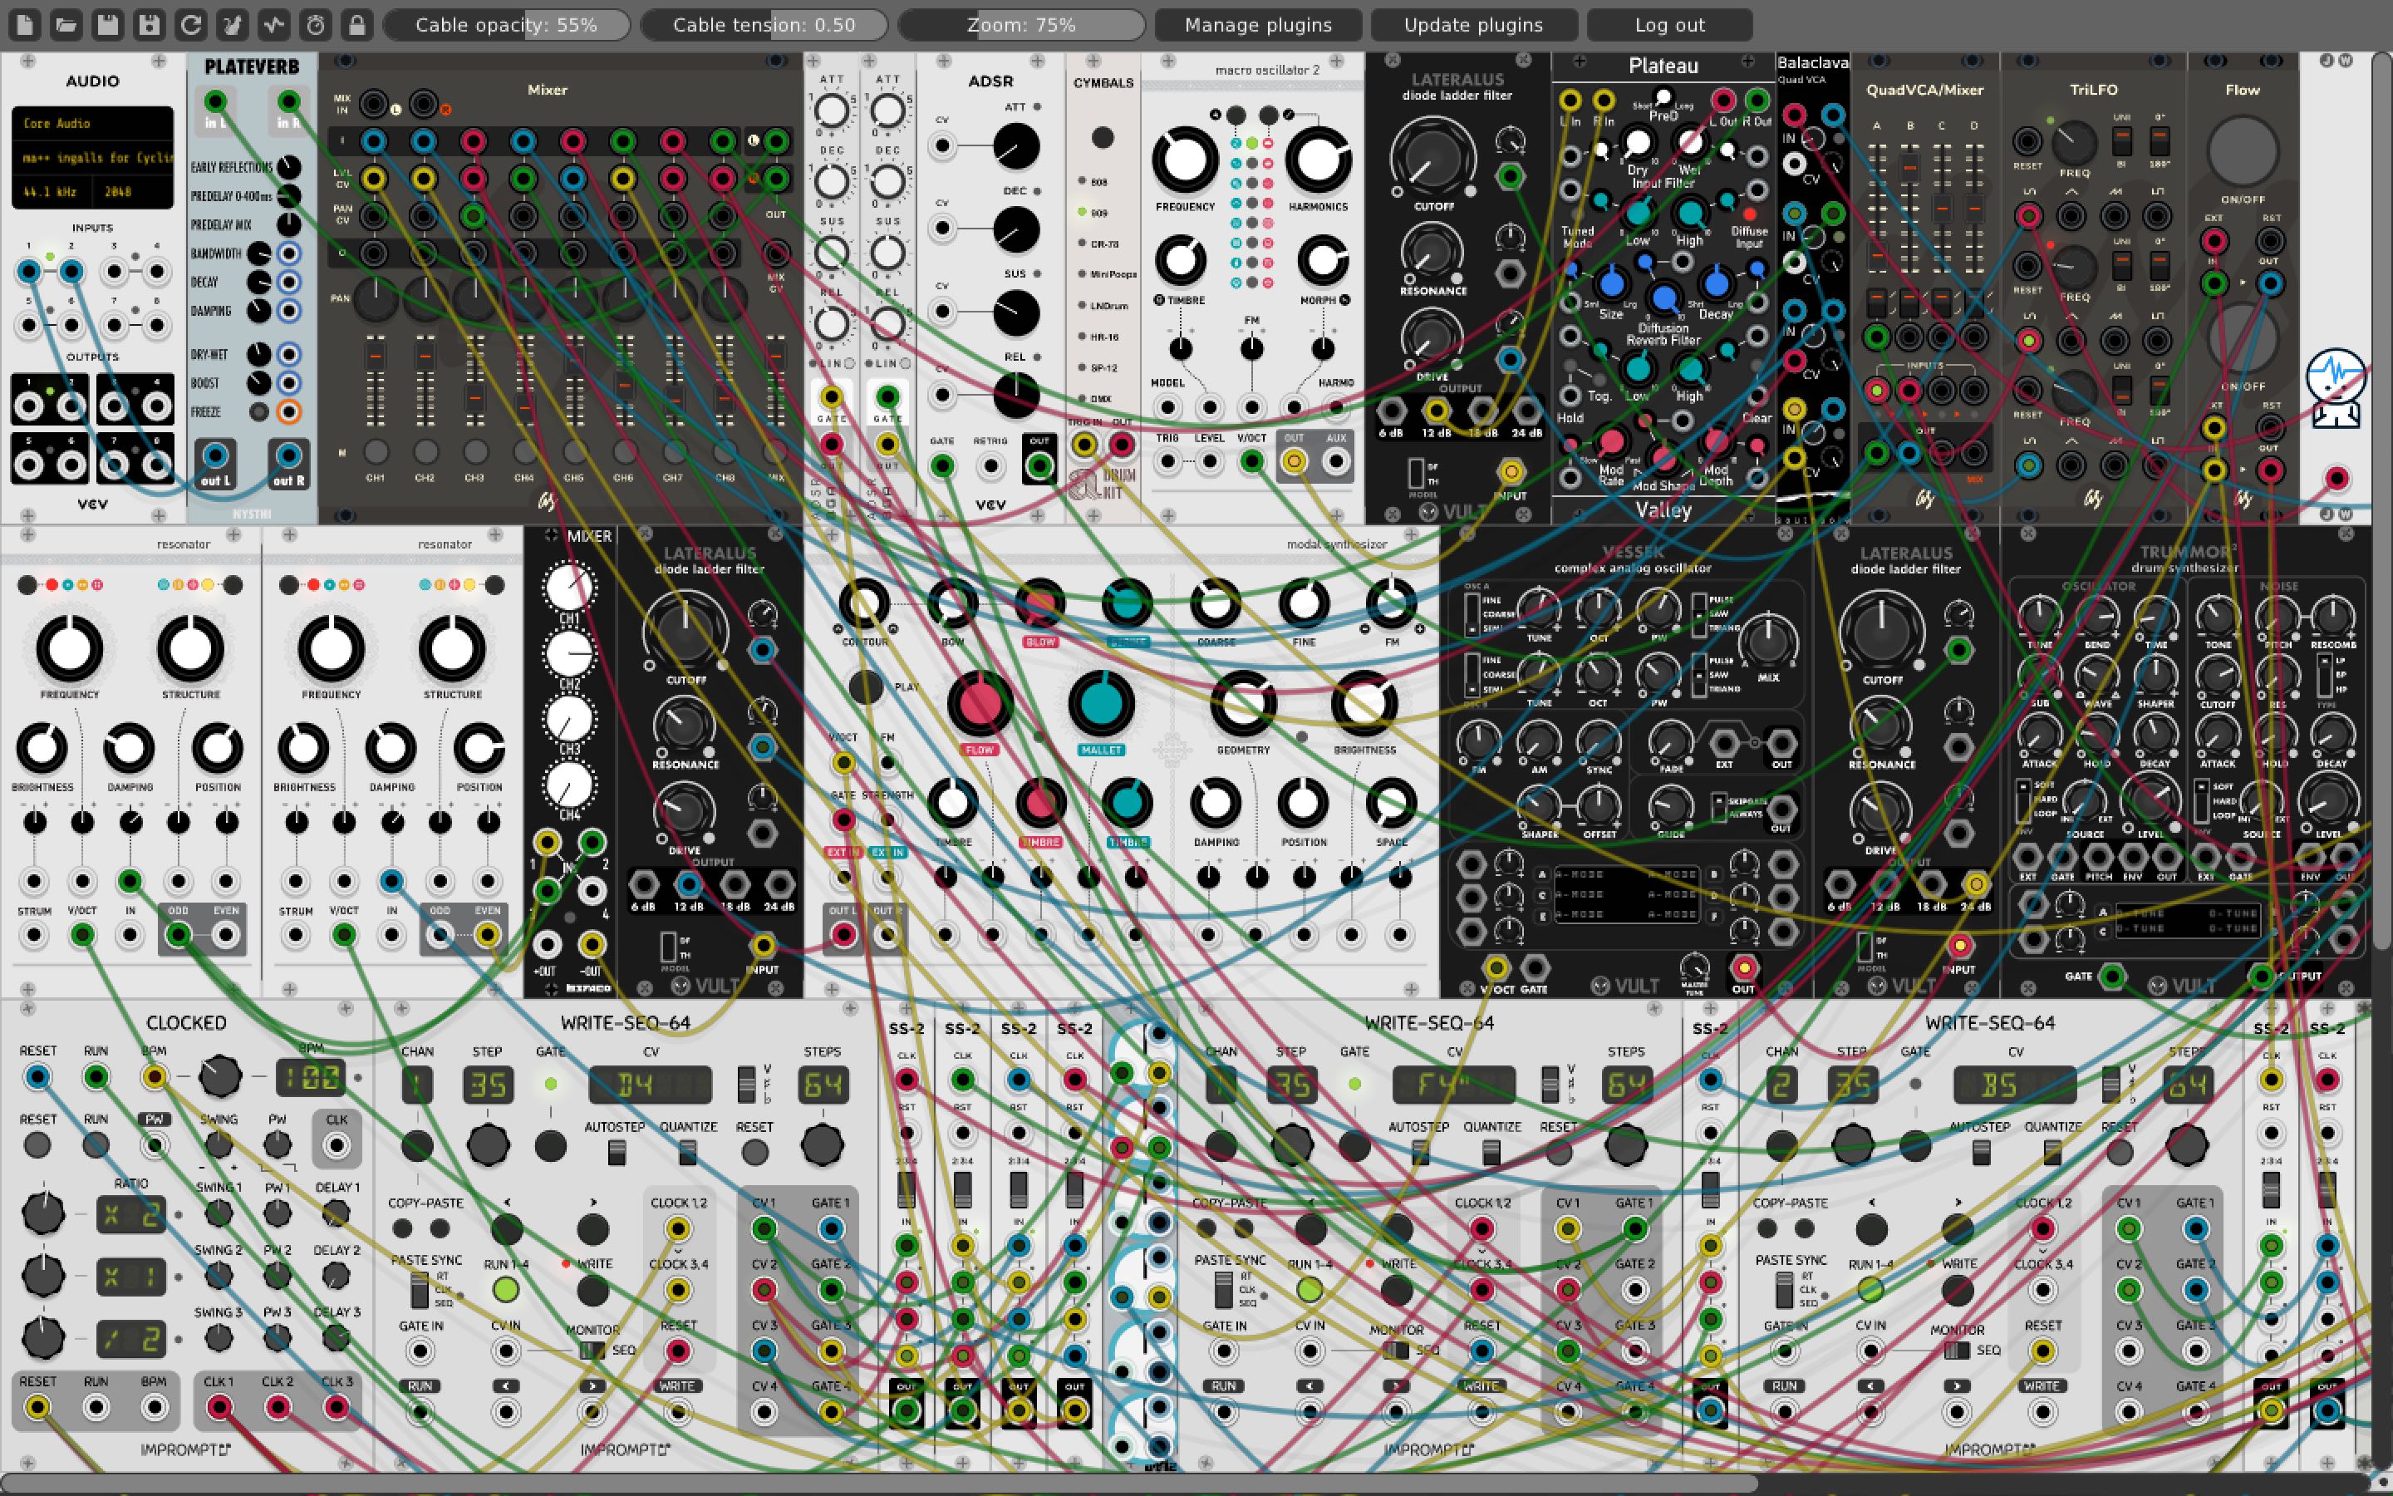Flip AUTOSTEP switch on D4 WRITE-SEQ-64
This screenshot has width=2393, height=1496.
pos(617,1153)
